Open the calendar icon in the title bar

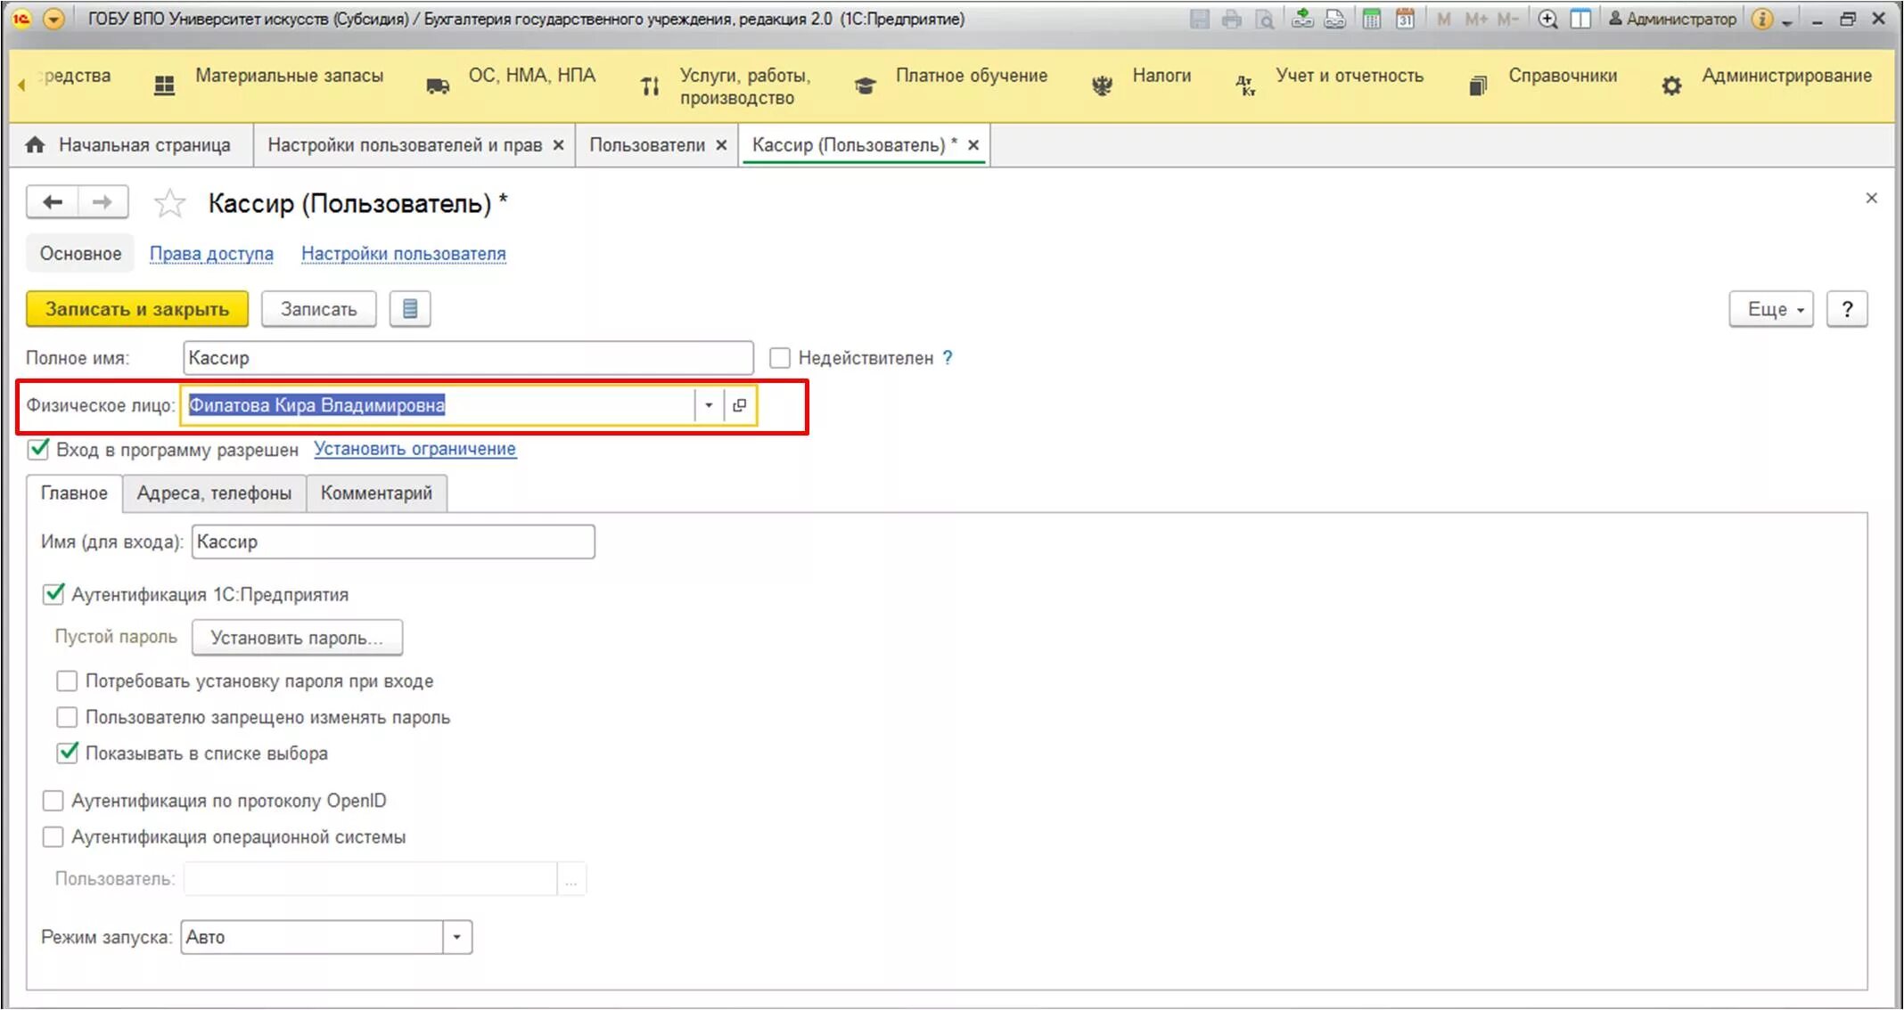(x=1405, y=19)
